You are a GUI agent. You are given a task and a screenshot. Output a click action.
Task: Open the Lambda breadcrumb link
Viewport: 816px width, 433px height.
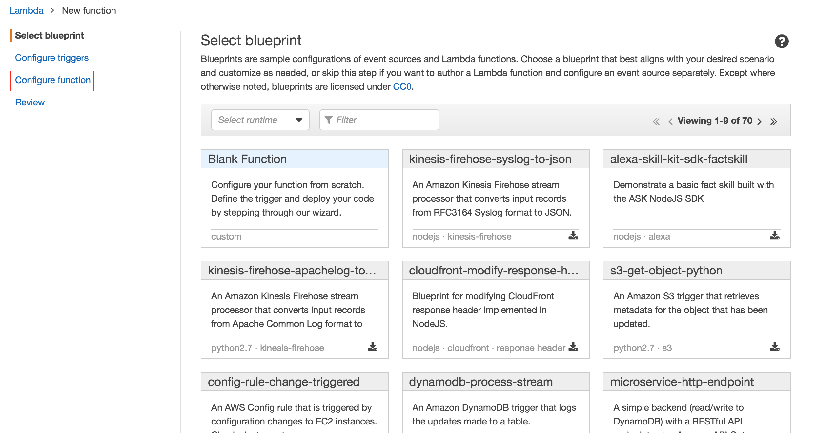point(27,10)
